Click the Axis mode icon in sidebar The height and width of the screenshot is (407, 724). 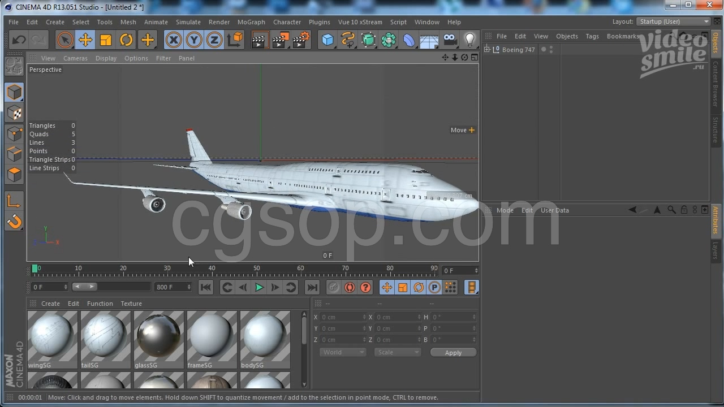pos(14,201)
